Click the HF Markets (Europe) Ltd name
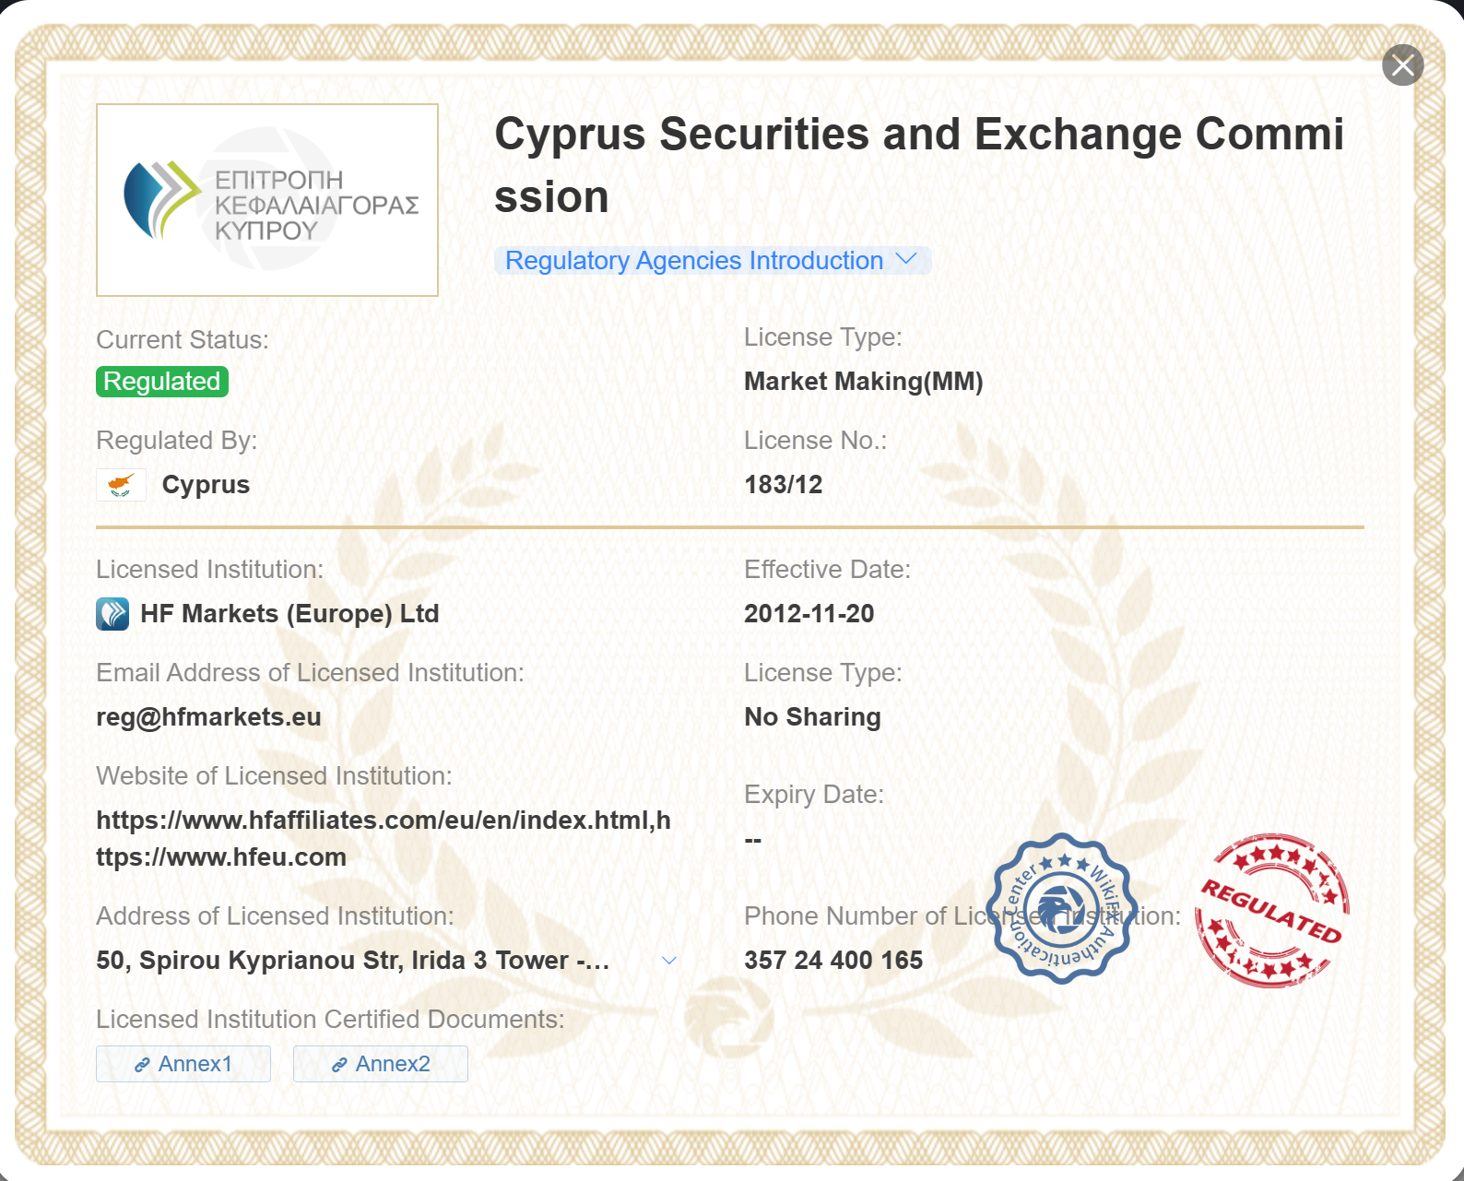Image resolution: width=1464 pixels, height=1181 pixels. pos(289,614)
